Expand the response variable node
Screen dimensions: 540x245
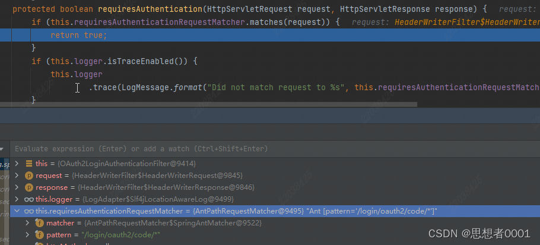tap(17, 187)
